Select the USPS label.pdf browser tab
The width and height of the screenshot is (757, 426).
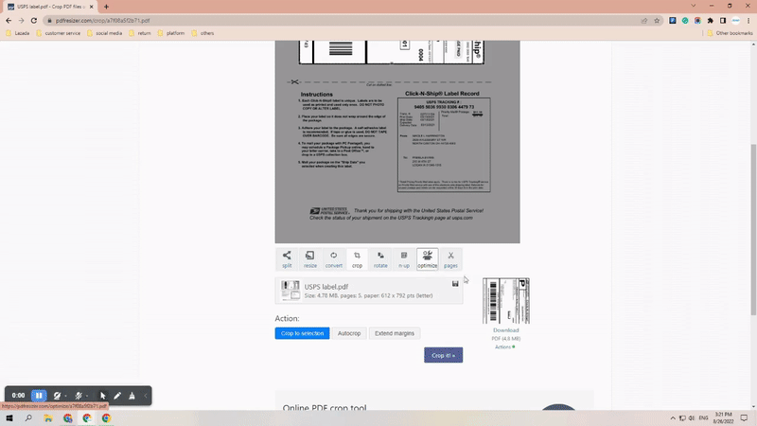50,7
